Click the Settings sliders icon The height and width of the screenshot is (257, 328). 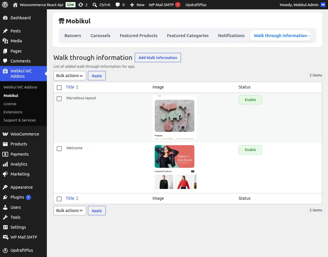coord(5,227)
